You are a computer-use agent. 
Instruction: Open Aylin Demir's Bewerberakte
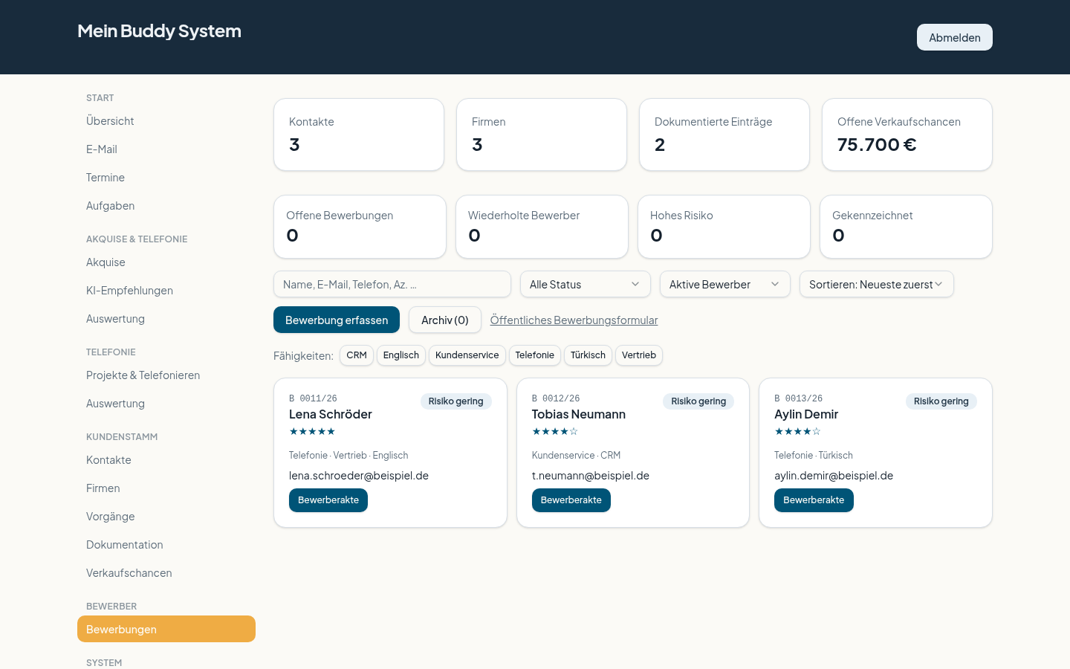(x=814, y=500)
